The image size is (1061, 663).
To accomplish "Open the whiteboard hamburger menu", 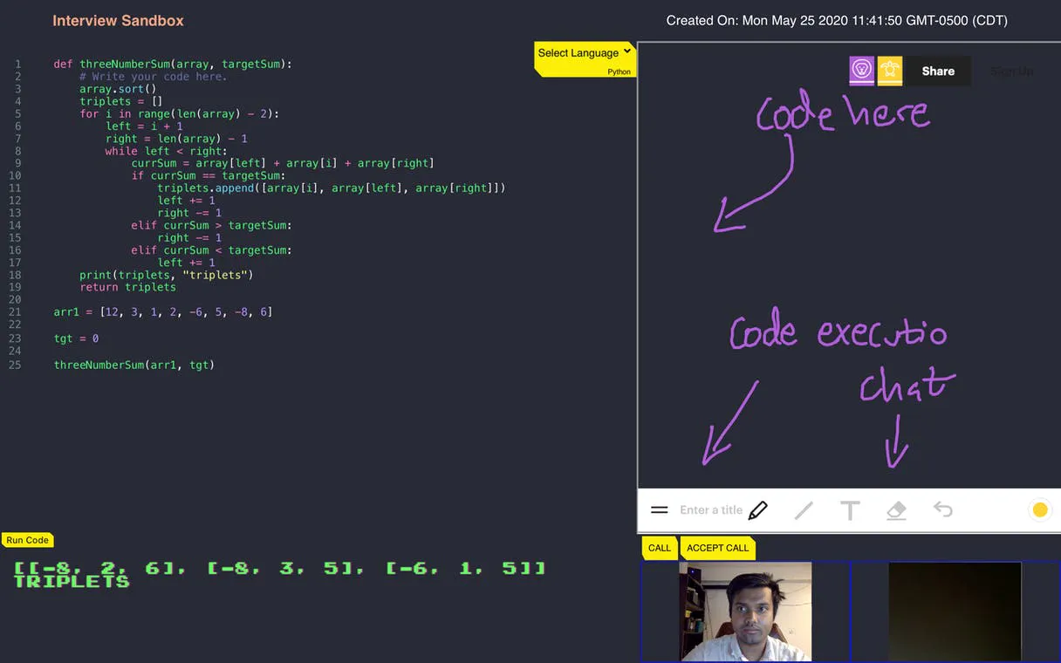I will [x=660, y=510].
